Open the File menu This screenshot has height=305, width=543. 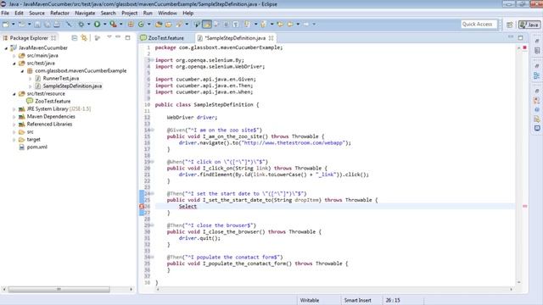tap(5, 14)
